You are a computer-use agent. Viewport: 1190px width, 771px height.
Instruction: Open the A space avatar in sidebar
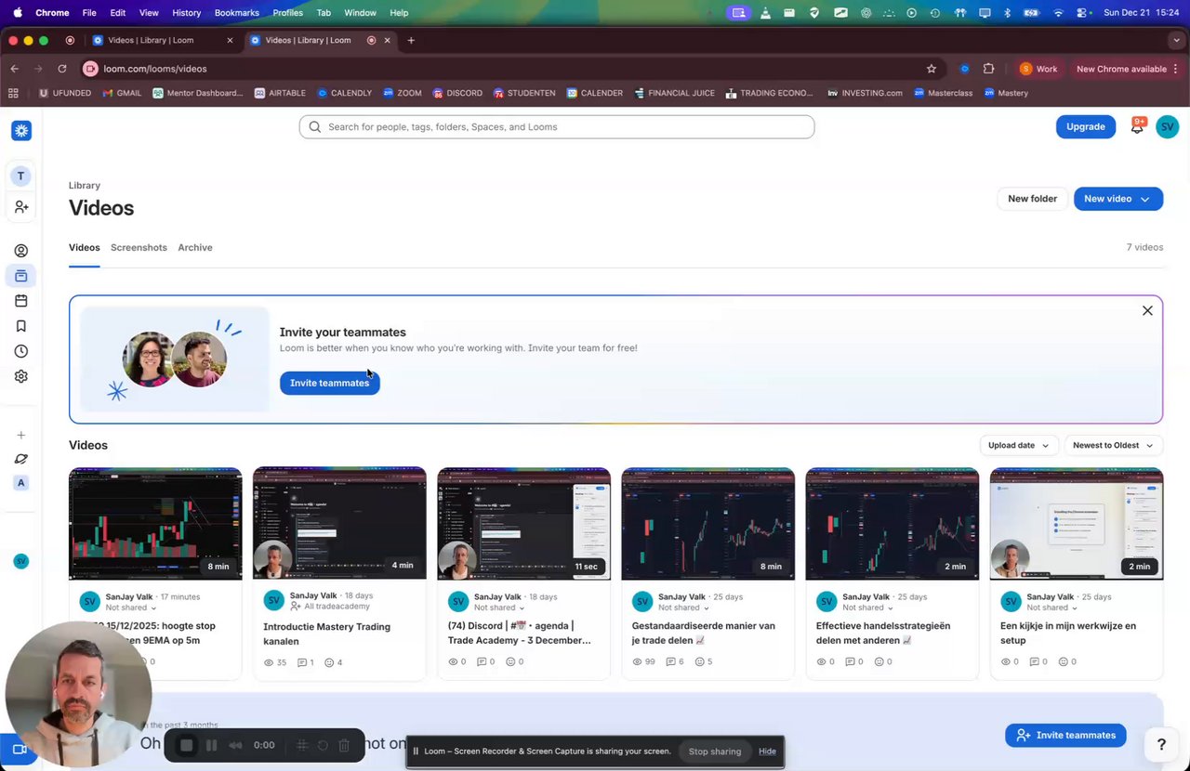point(20,483)
